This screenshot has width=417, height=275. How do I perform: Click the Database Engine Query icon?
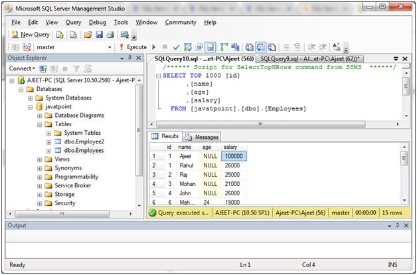click(60, 35)
